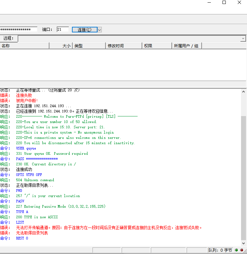Image resolution: width=247 pixels, height=254 pixels.
Task: Click the log scrollbar down arrow
Action: 243,243
